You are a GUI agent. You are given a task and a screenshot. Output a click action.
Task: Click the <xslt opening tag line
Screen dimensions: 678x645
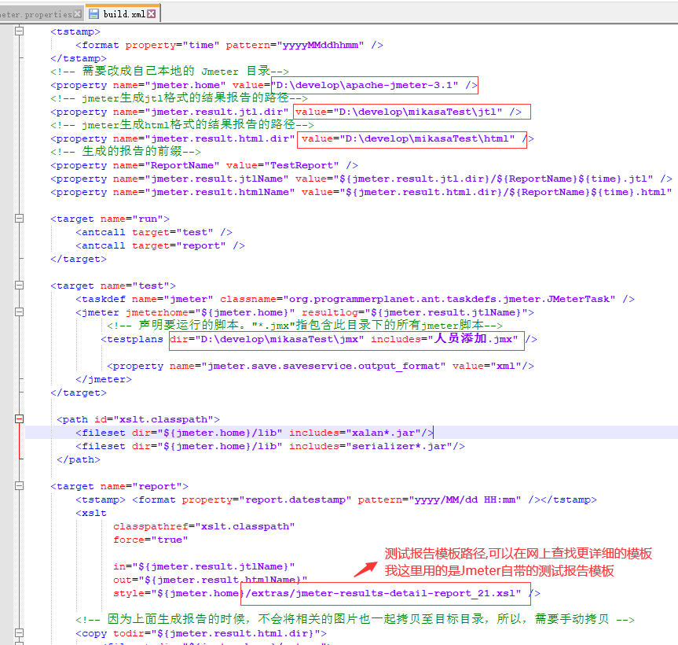pos(91,514)
